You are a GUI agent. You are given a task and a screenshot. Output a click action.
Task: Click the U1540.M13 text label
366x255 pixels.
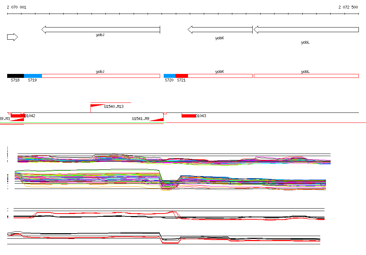114,106
